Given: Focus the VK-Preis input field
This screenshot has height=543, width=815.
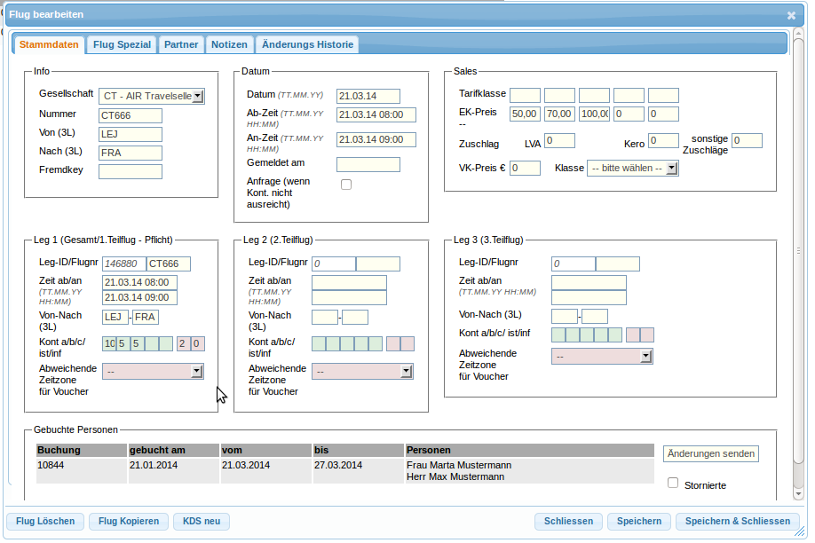Looking at the screenshot, I should click(525, 169).
